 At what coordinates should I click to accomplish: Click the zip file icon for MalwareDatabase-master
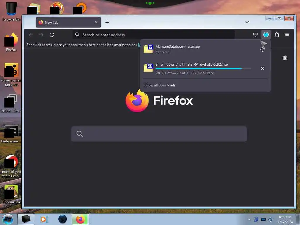(148, 49)
